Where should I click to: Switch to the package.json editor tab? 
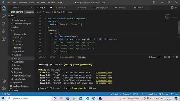102,8
